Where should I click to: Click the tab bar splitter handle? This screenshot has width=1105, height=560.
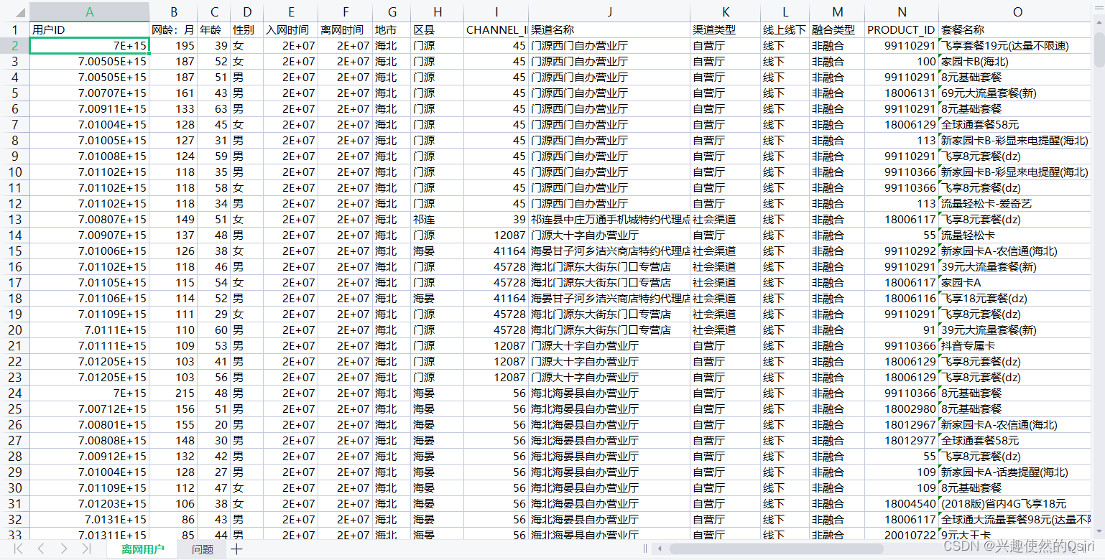coord(644,549)
